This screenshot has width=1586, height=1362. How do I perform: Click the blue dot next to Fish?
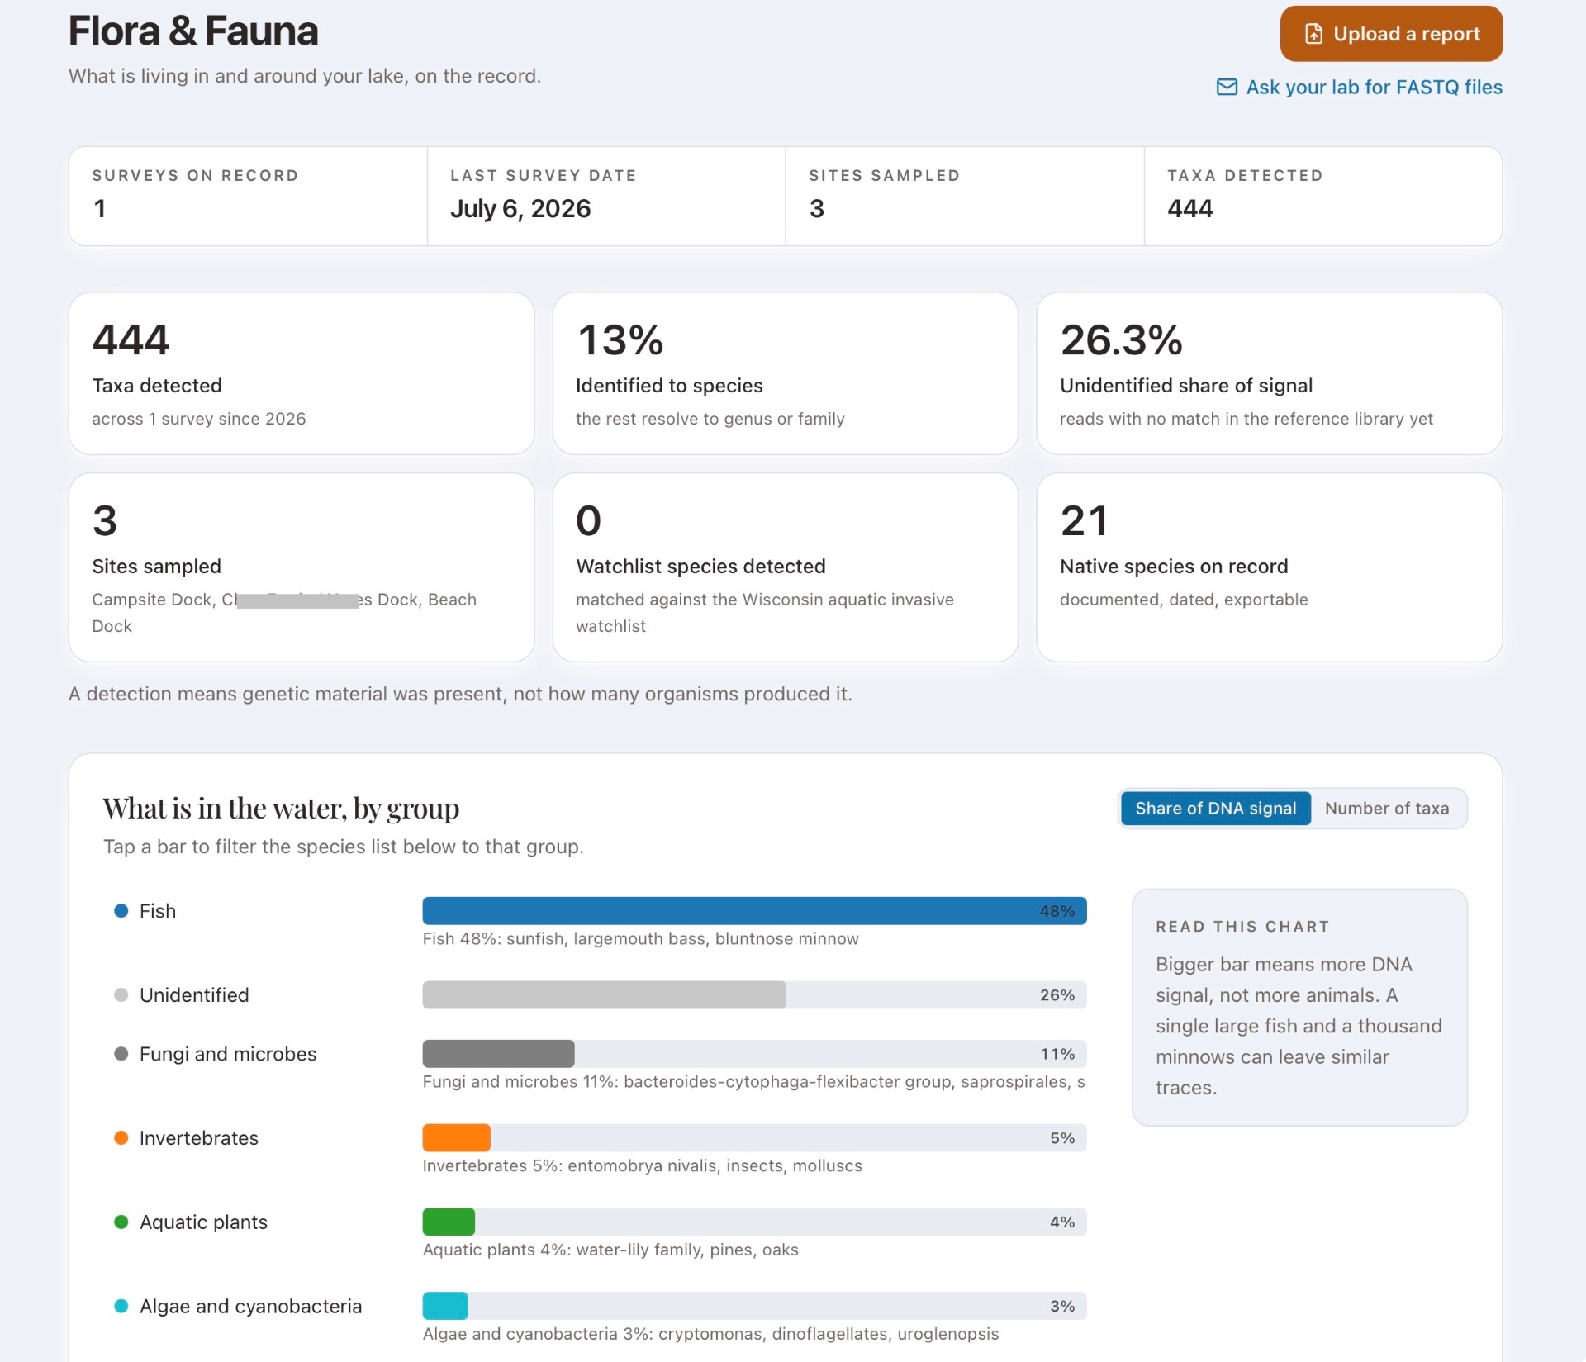point(121,911)
